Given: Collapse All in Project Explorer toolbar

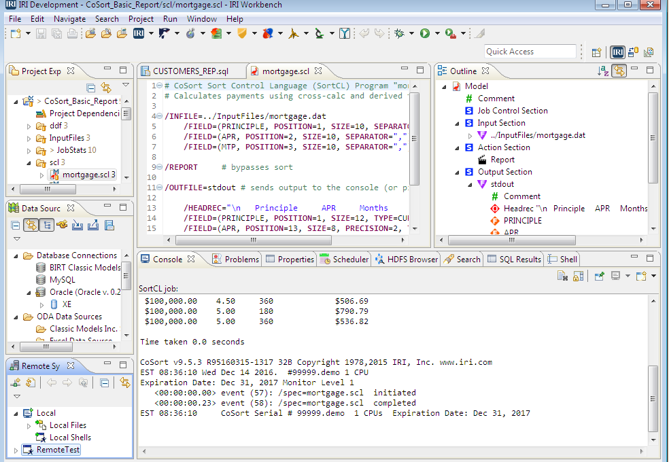Looking at the screenshot, I should (x=91, y=88).
